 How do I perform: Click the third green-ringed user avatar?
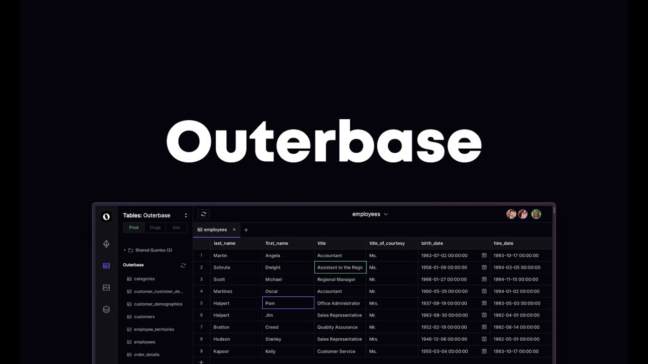(536, 214)
